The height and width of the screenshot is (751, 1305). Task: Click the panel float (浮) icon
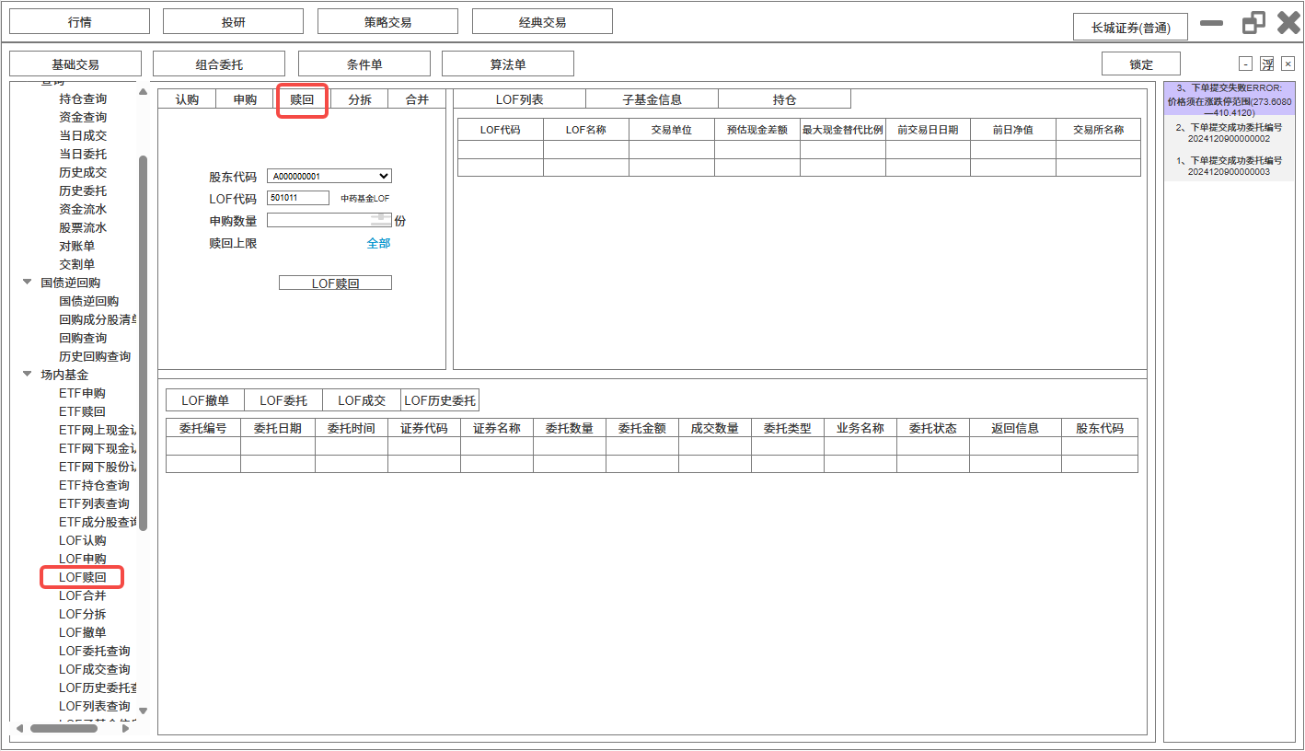[1267, 64]
